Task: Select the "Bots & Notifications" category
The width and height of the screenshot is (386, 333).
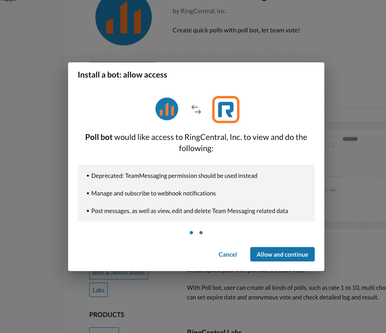Action: coord(119,272)
